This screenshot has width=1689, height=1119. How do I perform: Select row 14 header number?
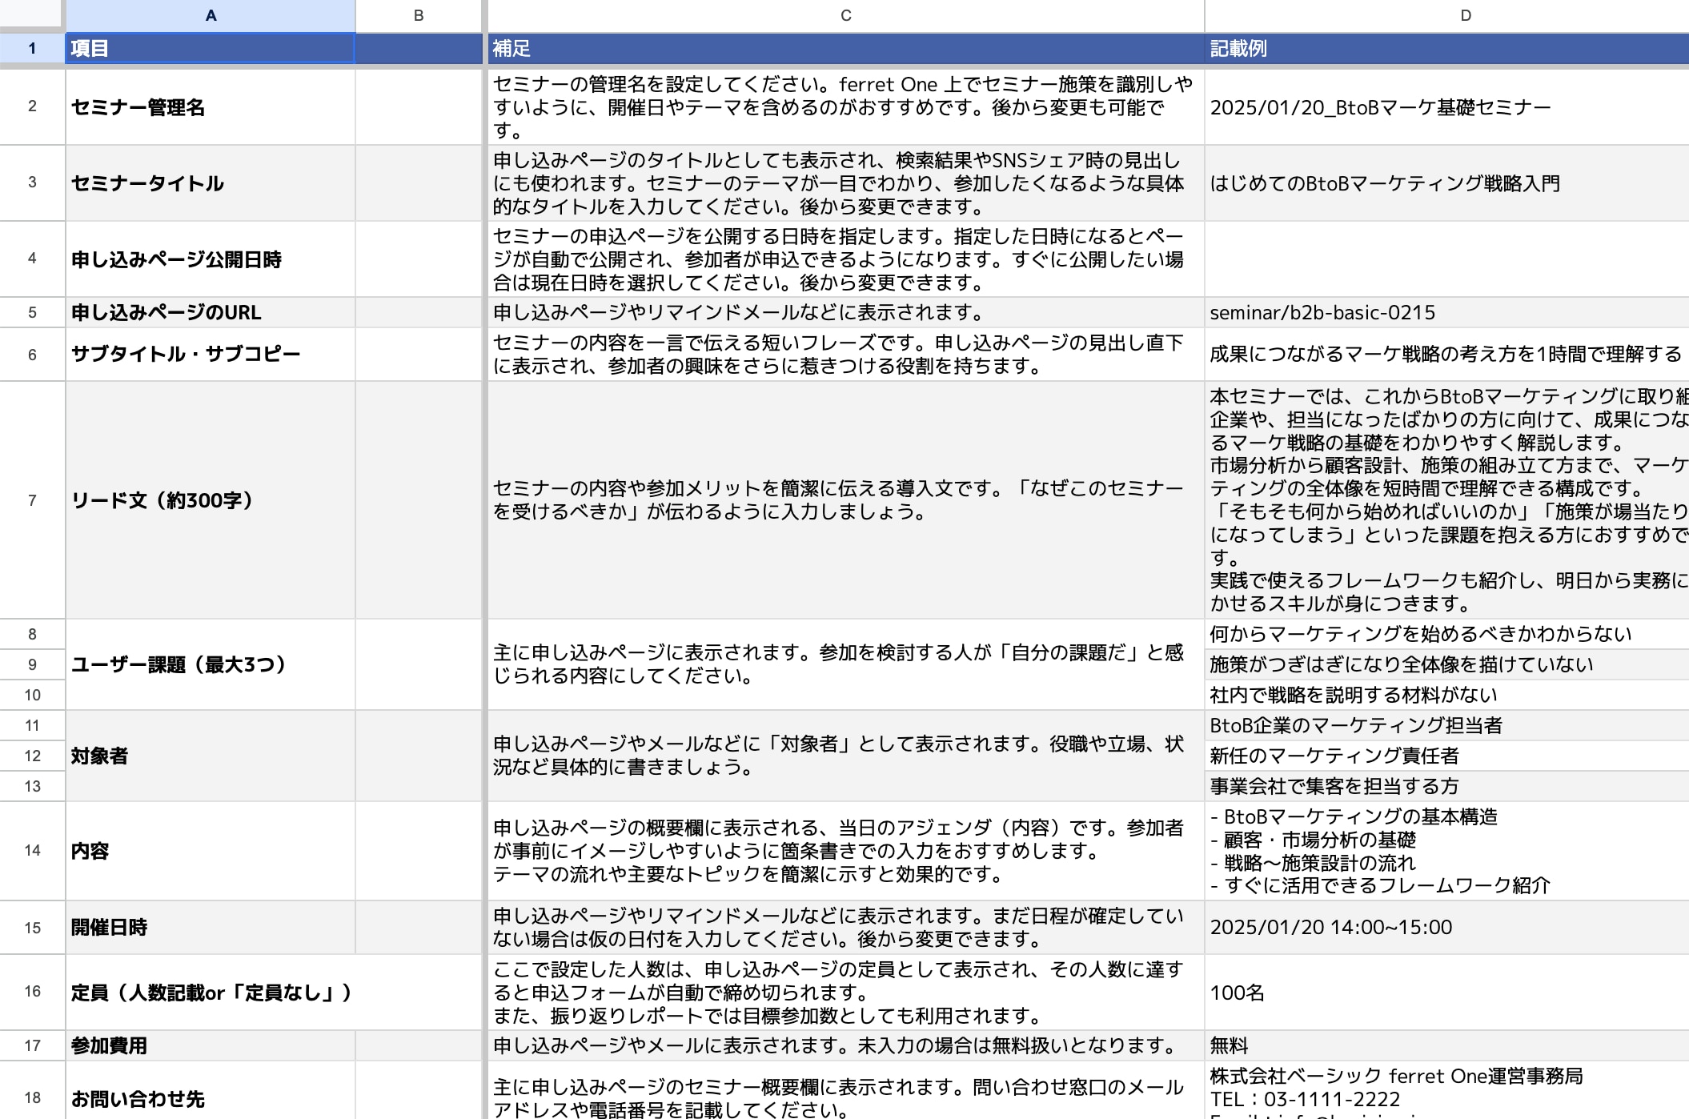click(x=32, y=850)
